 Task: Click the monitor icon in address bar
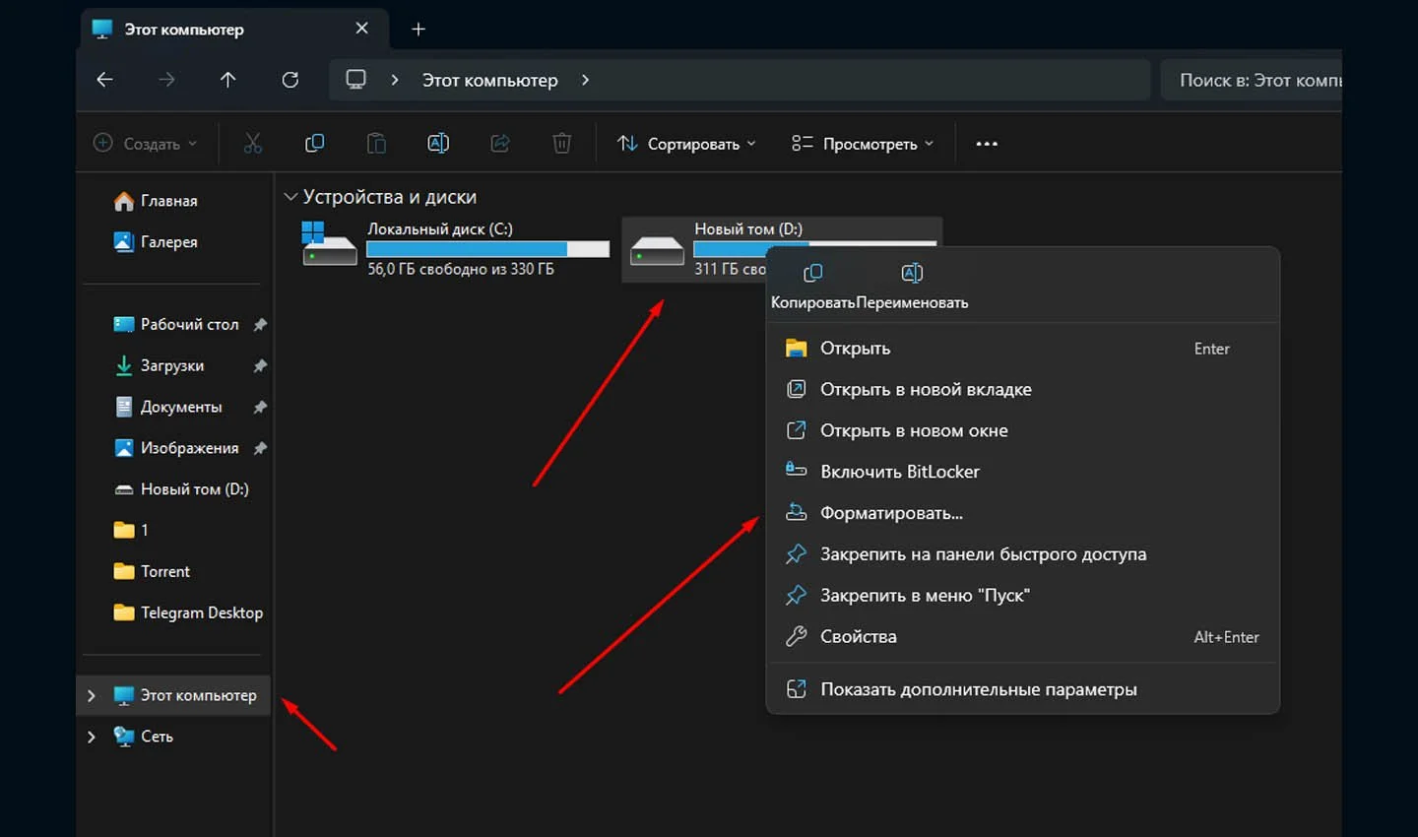click(x=355, y=80)
